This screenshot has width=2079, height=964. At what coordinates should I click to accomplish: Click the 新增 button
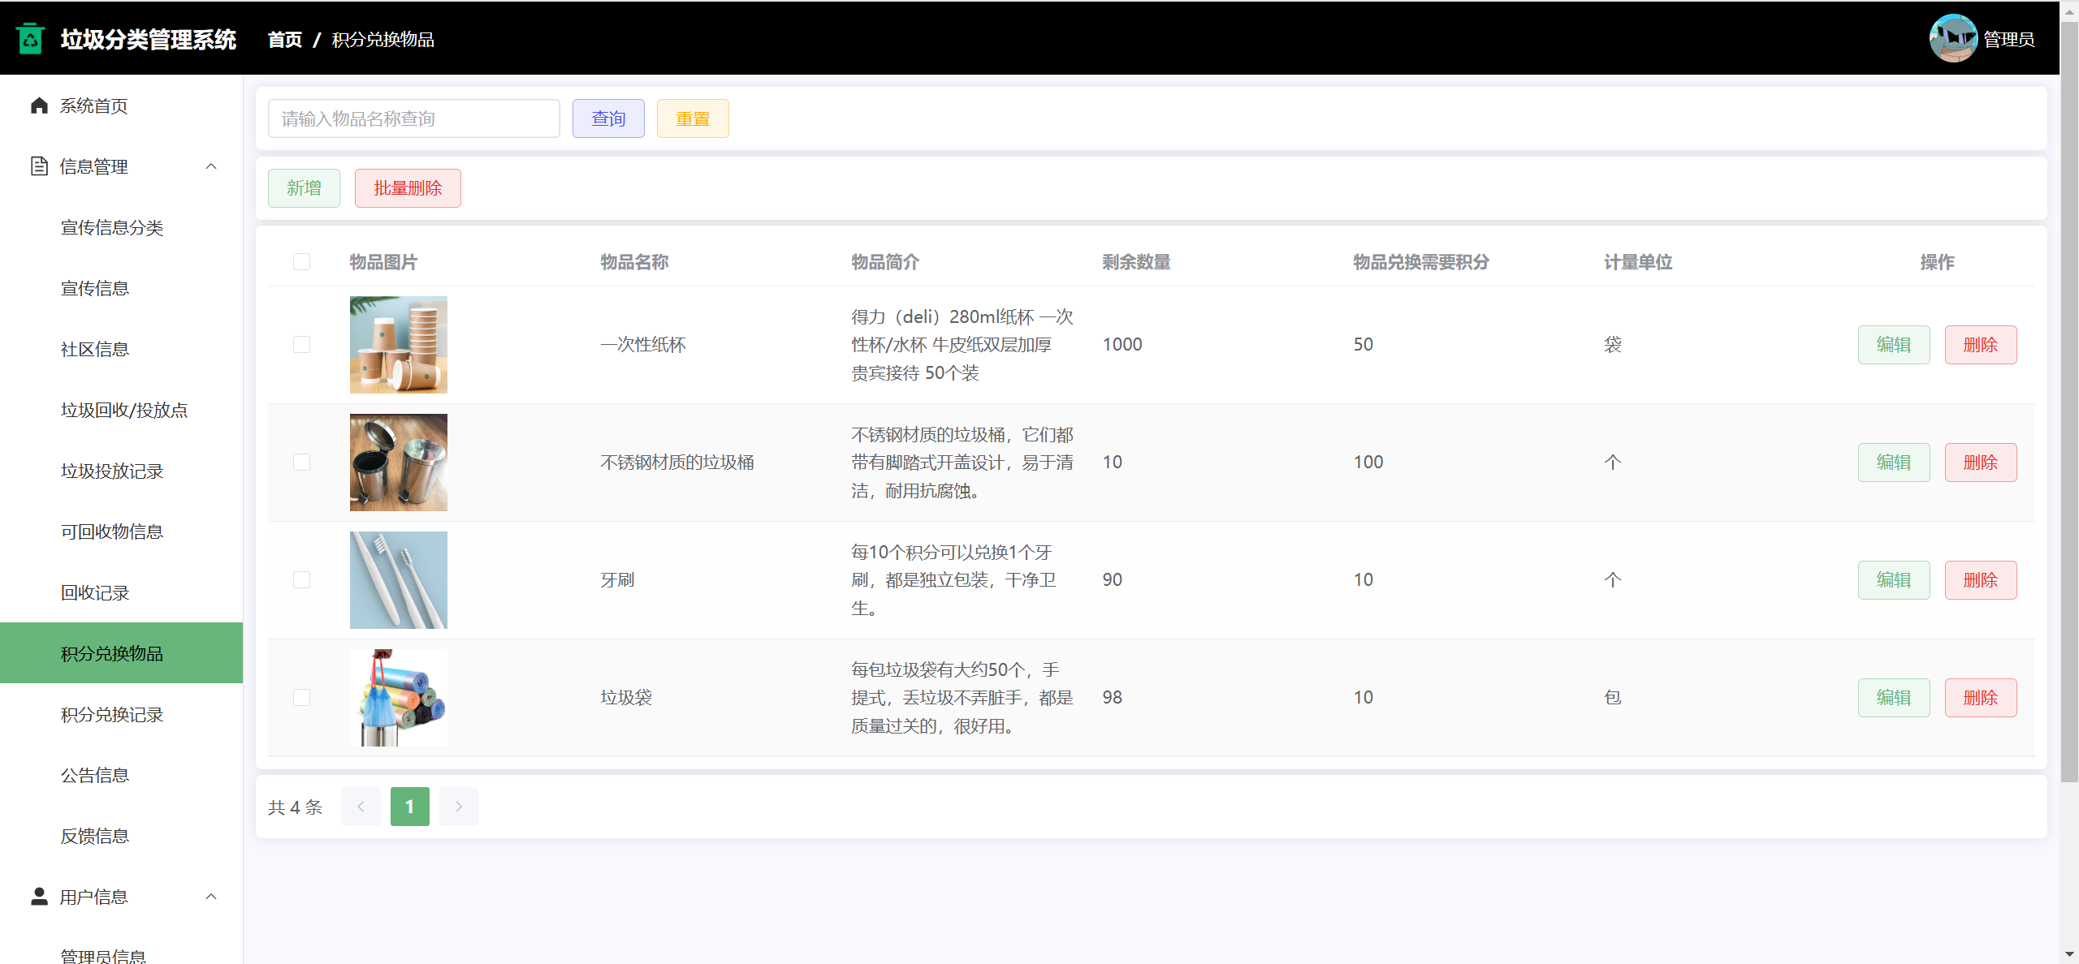click(304, 188)
